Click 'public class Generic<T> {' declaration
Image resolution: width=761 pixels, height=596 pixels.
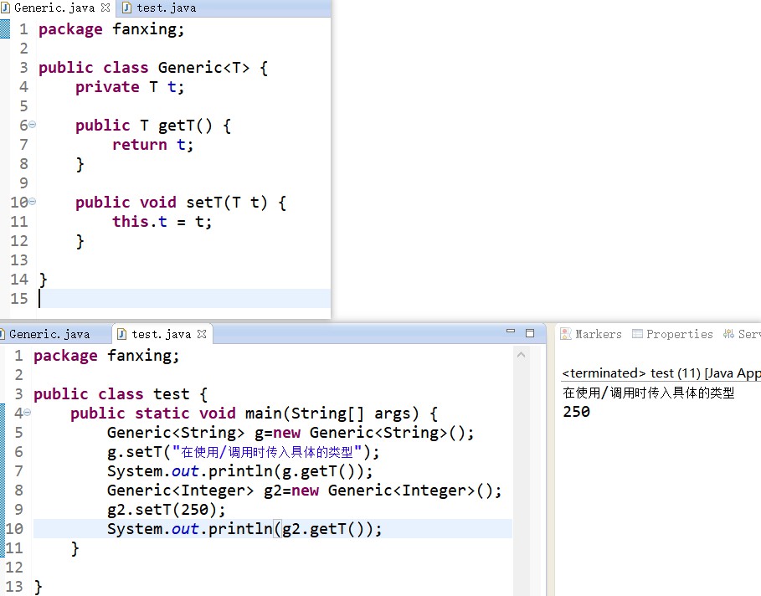tap(153, 68)
